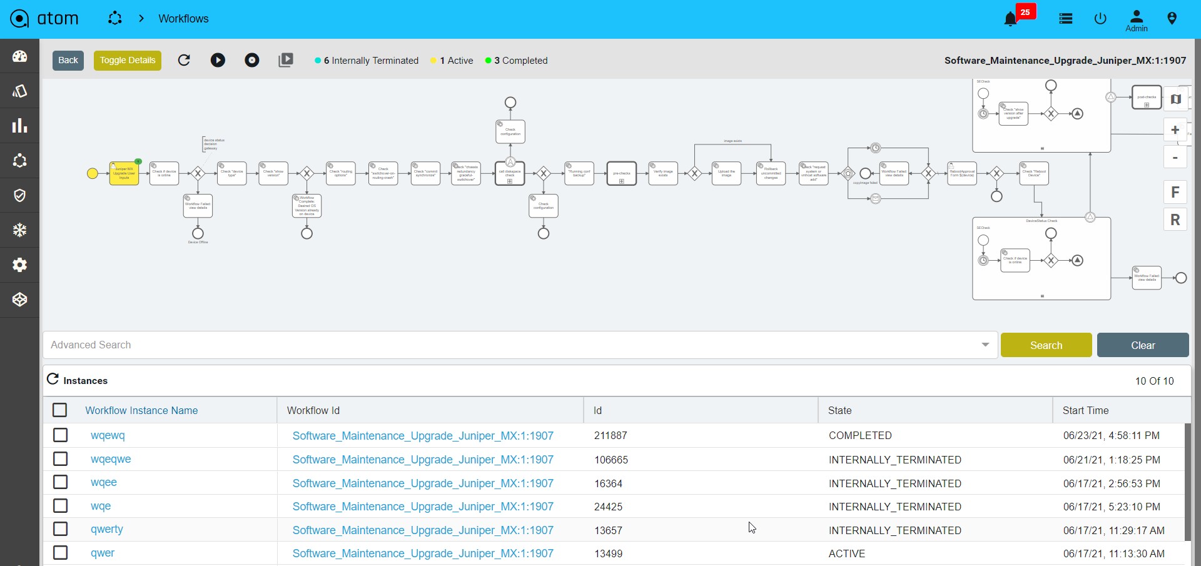This screenshot has width=1201, height=566.
Task: Click the Workflow Id column header
Action: (x=313, y=410)
